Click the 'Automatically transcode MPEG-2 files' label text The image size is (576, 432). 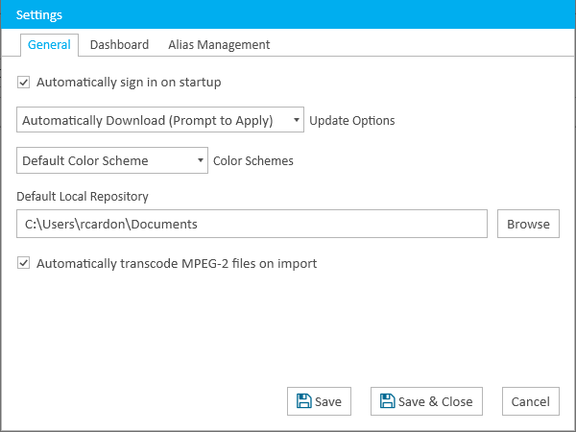177,263
